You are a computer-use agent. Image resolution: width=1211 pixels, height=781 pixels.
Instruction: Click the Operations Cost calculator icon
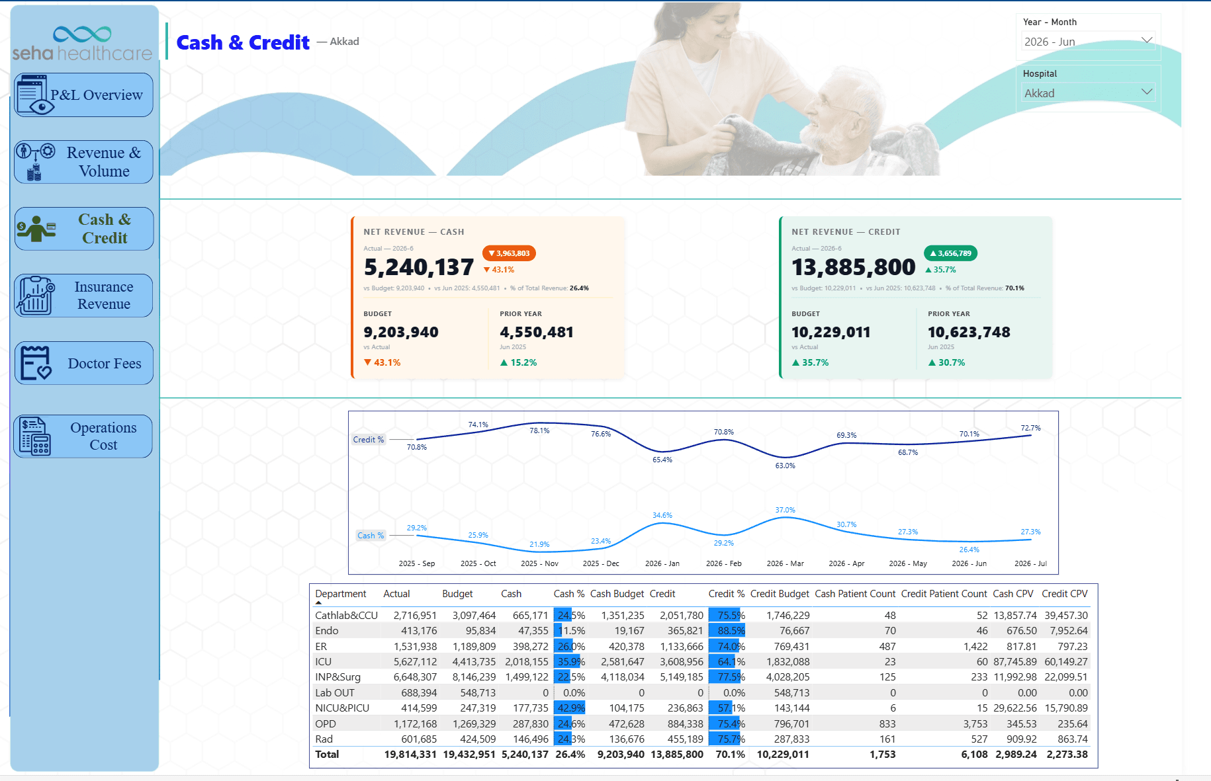[x=35, y=436]
